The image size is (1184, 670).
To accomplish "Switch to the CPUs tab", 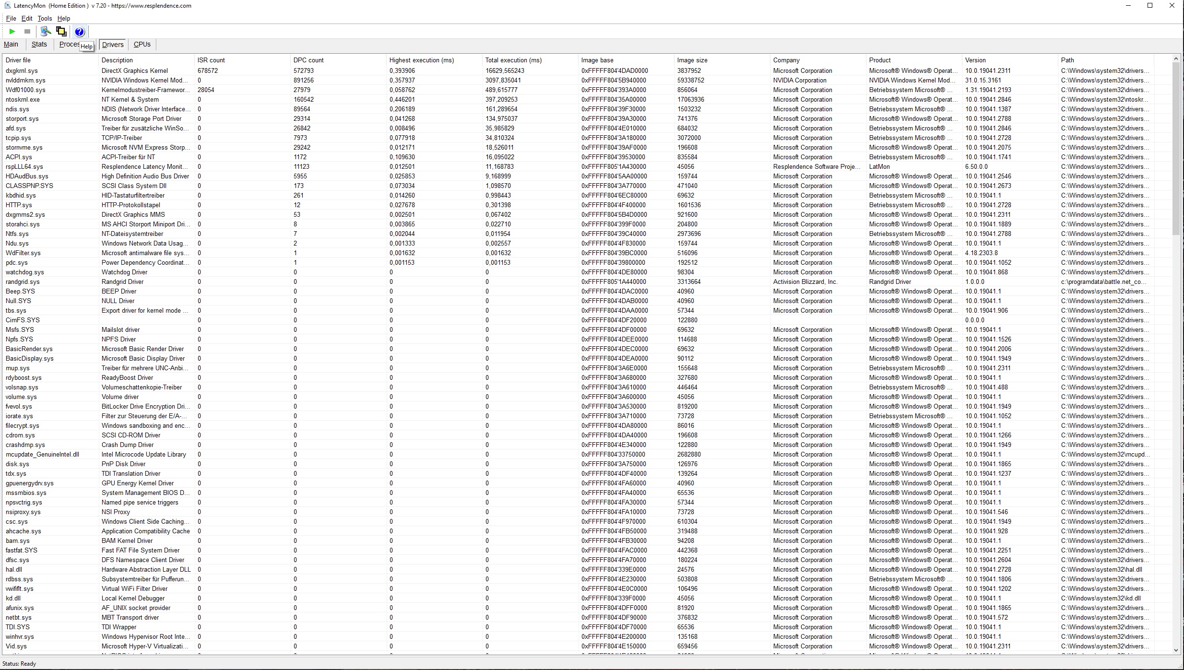I will (142, 44).
